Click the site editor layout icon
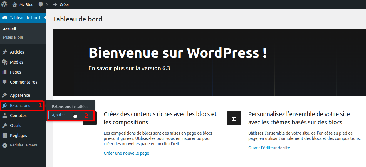Viewport: 366px width, 167px height. tap(234, 118)
